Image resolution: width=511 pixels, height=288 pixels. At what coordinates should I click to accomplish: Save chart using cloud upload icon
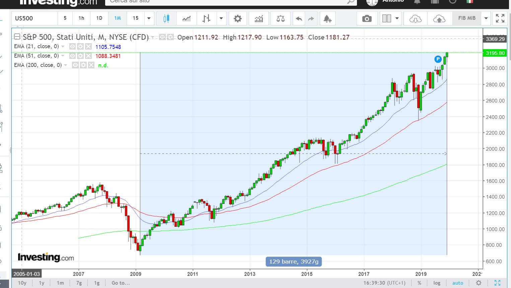[439, 18]
